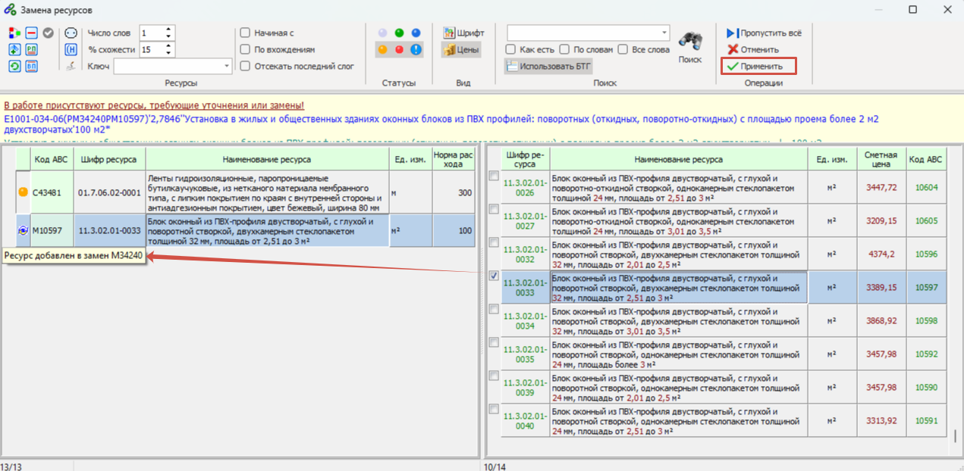Click the (Н) bracket icon
Image resolution: width=964 pixels, height=471 pixels.
click(71, 49)
